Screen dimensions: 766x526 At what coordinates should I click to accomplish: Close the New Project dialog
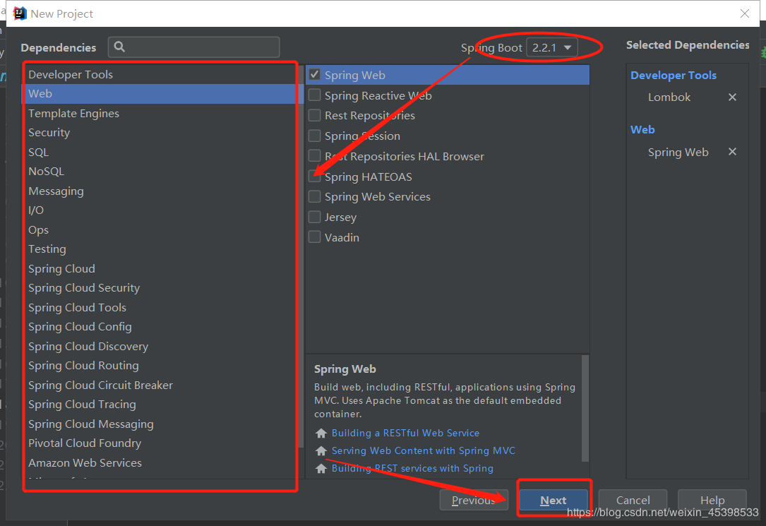tap(745, 13)
